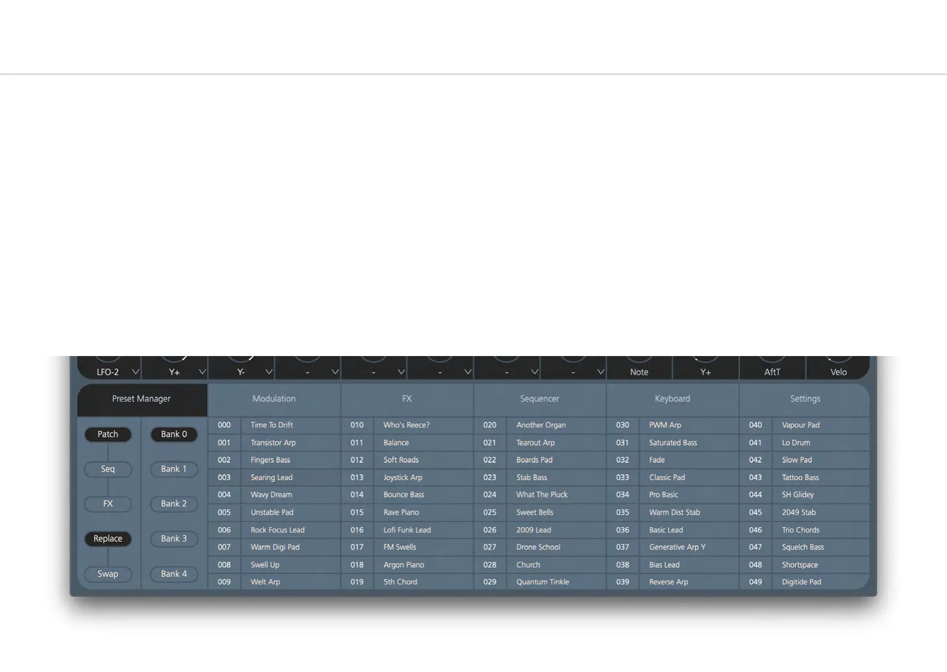Select the Patch preset type

tap(108, 434)
